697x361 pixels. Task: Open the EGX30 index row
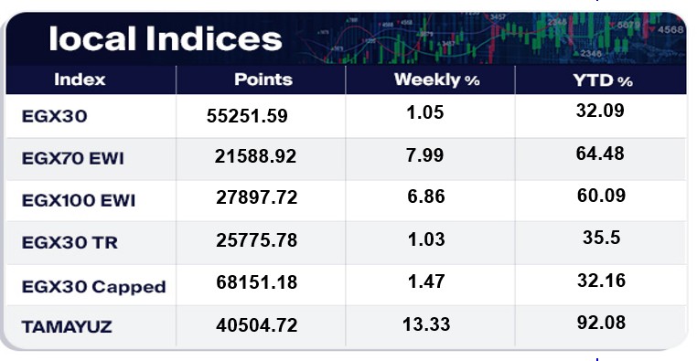(x=346, y=115)
